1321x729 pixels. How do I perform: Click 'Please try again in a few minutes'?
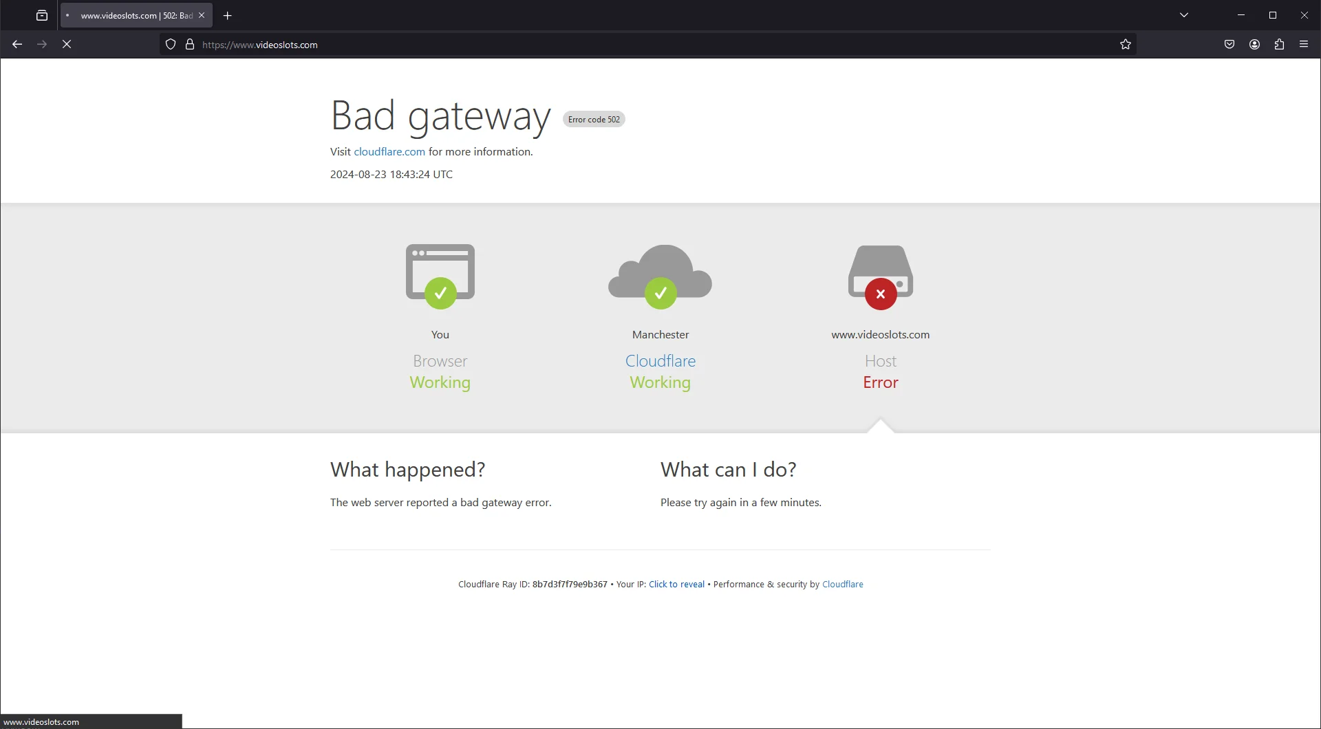coord(741,503)
